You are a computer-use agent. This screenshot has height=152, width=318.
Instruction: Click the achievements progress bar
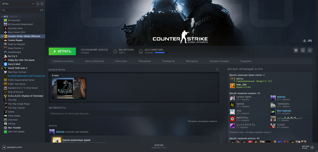[161, 53]
